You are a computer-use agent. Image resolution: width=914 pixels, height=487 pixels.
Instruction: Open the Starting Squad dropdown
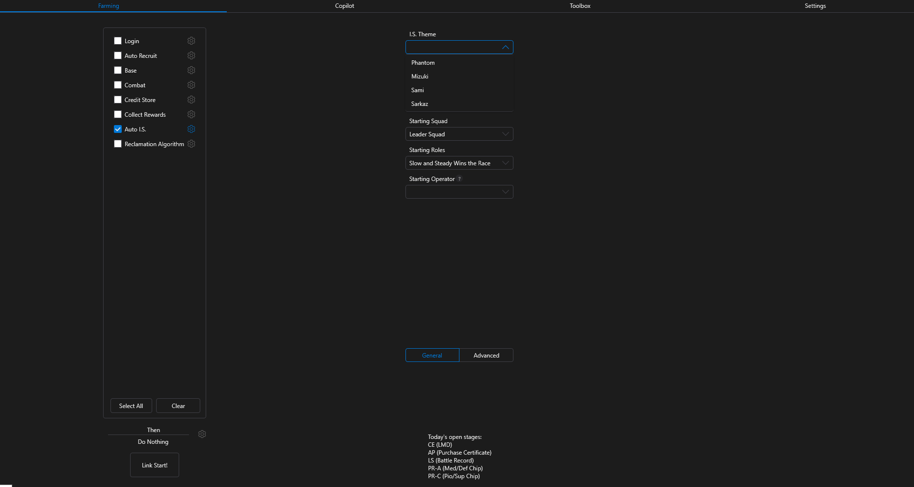coord(459,134)
